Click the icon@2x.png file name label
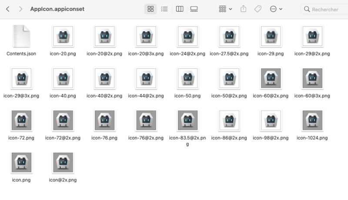348x200 pixels. tap(63, 180)
